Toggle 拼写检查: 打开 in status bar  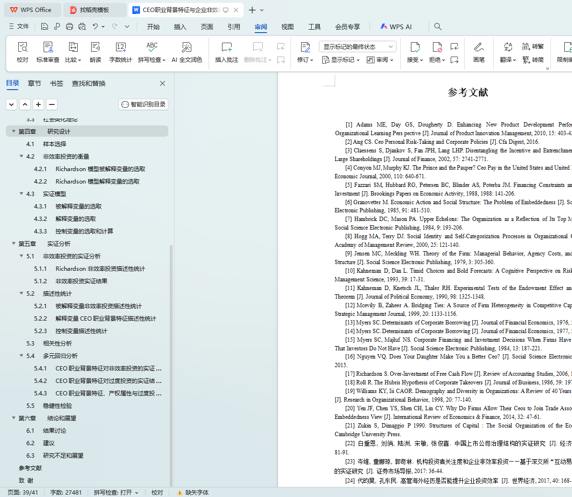[116, 493]
